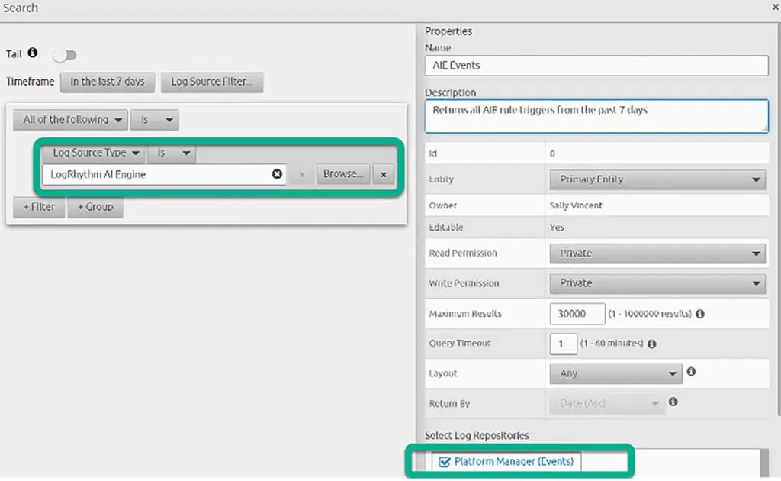This screenshot has width=781, height=481.
Task: Open the Primary Entity dropdown
Action: pos(657,179)
